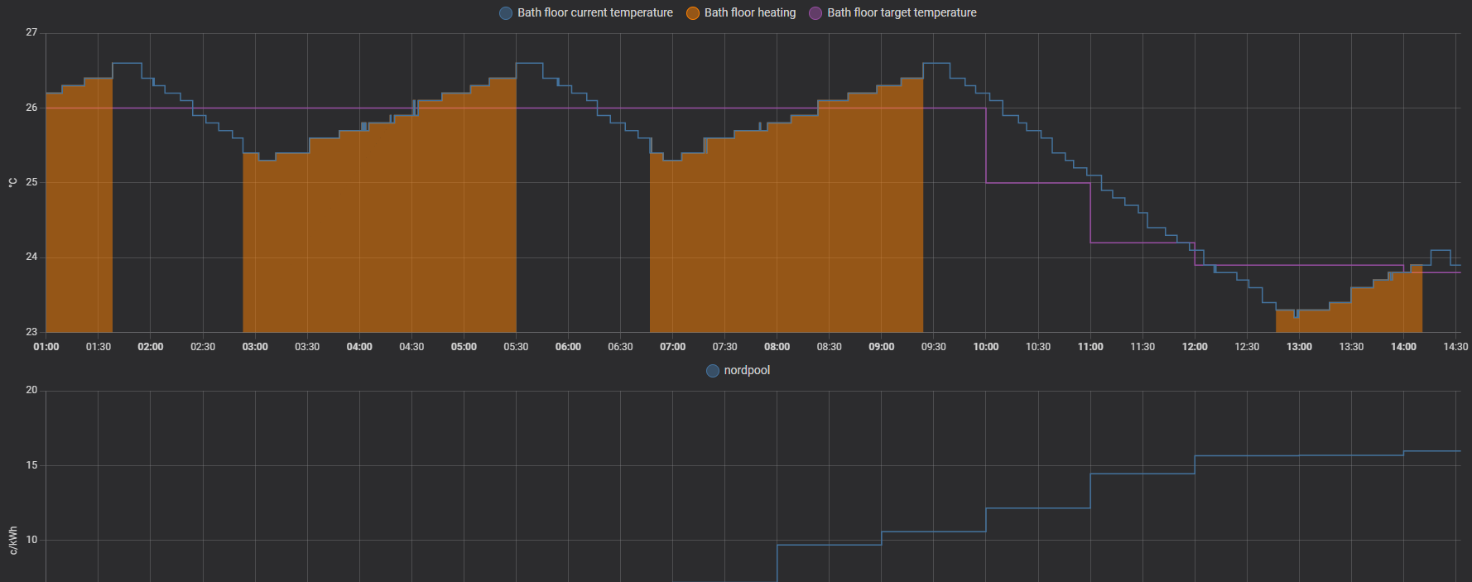Hide the 'Bath floor heating' series via its label
The image size is (1472, 582).
coord(749,13)
